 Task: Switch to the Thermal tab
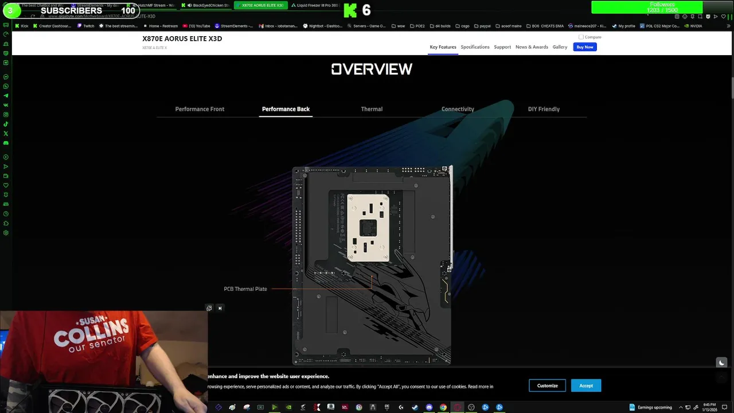372,109
